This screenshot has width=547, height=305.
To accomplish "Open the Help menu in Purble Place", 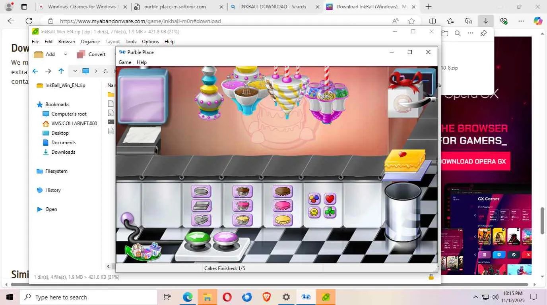I will coord(142,62).
